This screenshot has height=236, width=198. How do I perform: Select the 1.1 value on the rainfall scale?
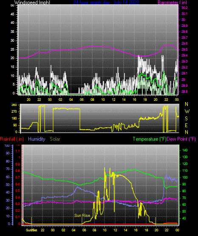coord(18,151)
